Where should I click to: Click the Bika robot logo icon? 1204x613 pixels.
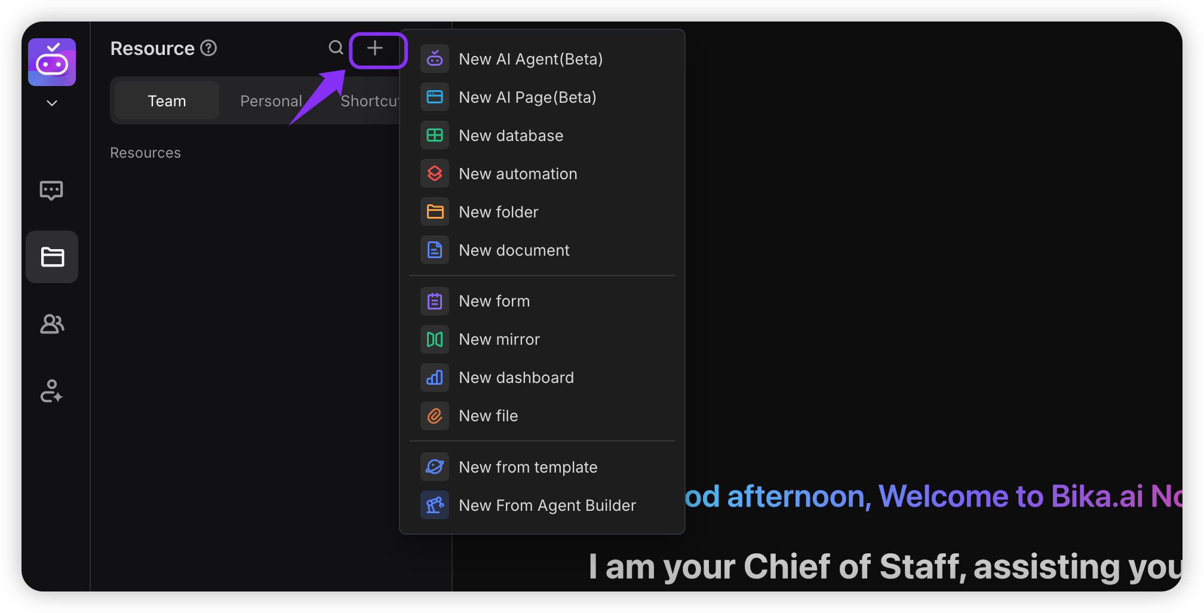click(x=52, y=62)
